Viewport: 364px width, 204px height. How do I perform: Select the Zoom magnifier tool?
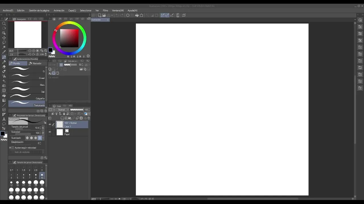pos(4,24)
